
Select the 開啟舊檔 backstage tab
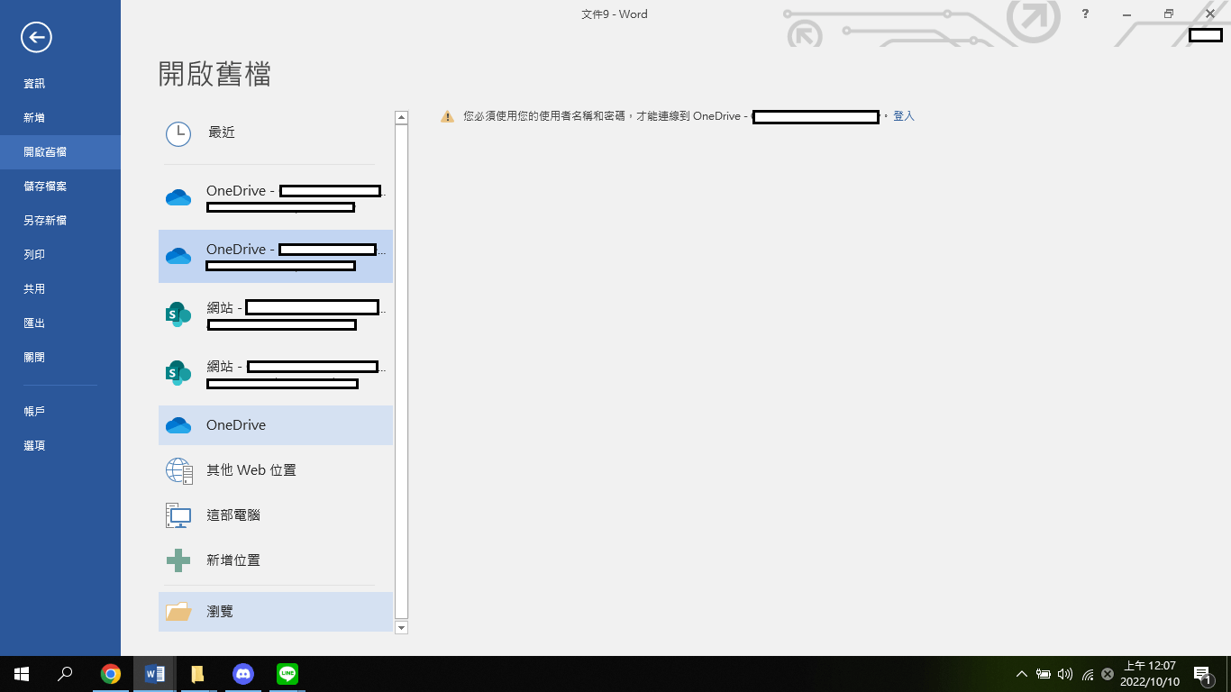tap(60, 152)
